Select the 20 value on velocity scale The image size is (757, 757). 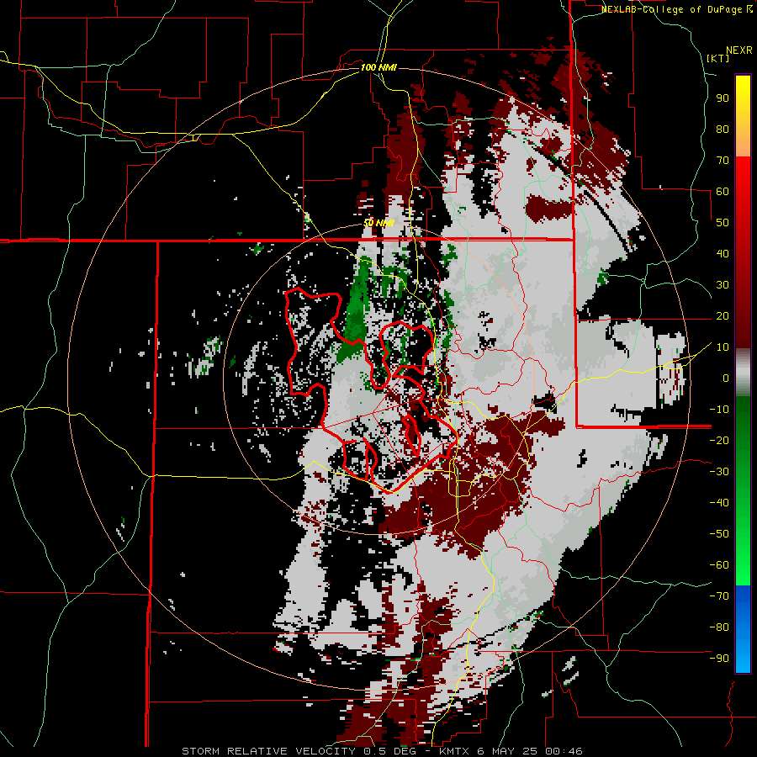click(723, 315)
